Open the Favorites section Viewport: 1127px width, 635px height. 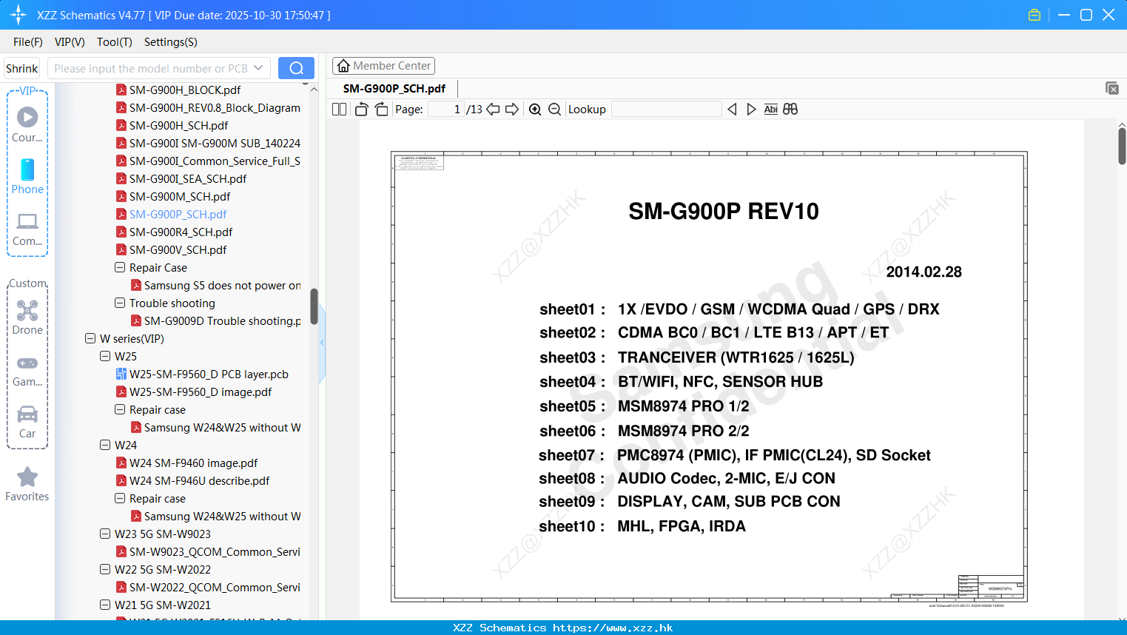click(27, 484)
